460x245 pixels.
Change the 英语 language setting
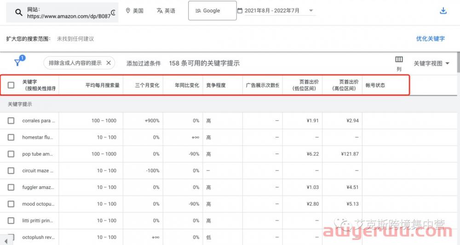coord(166,11)
